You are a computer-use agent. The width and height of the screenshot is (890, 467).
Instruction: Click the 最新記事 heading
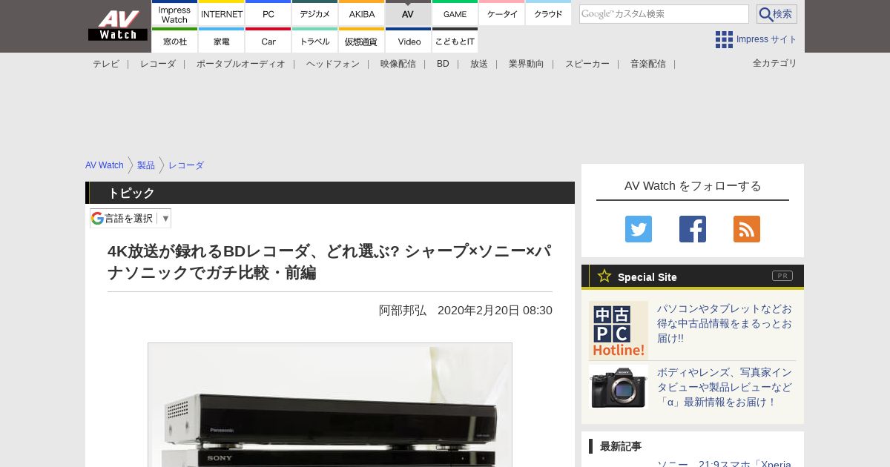click(621, 446)
